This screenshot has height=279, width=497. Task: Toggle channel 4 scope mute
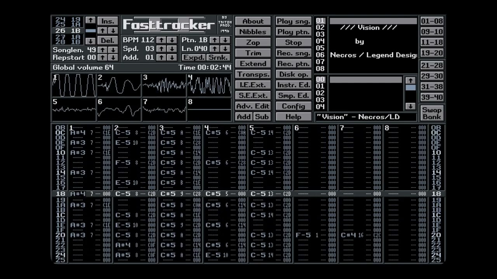click(x=209, y=85)
